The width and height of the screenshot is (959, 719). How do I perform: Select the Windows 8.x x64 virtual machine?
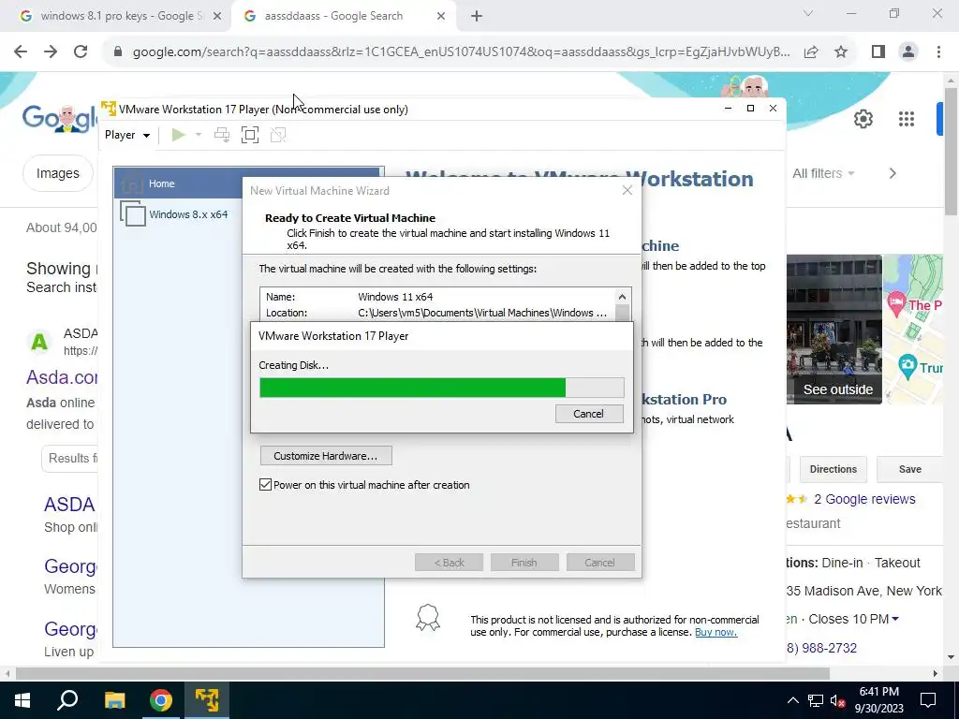(x=177, y=214)
